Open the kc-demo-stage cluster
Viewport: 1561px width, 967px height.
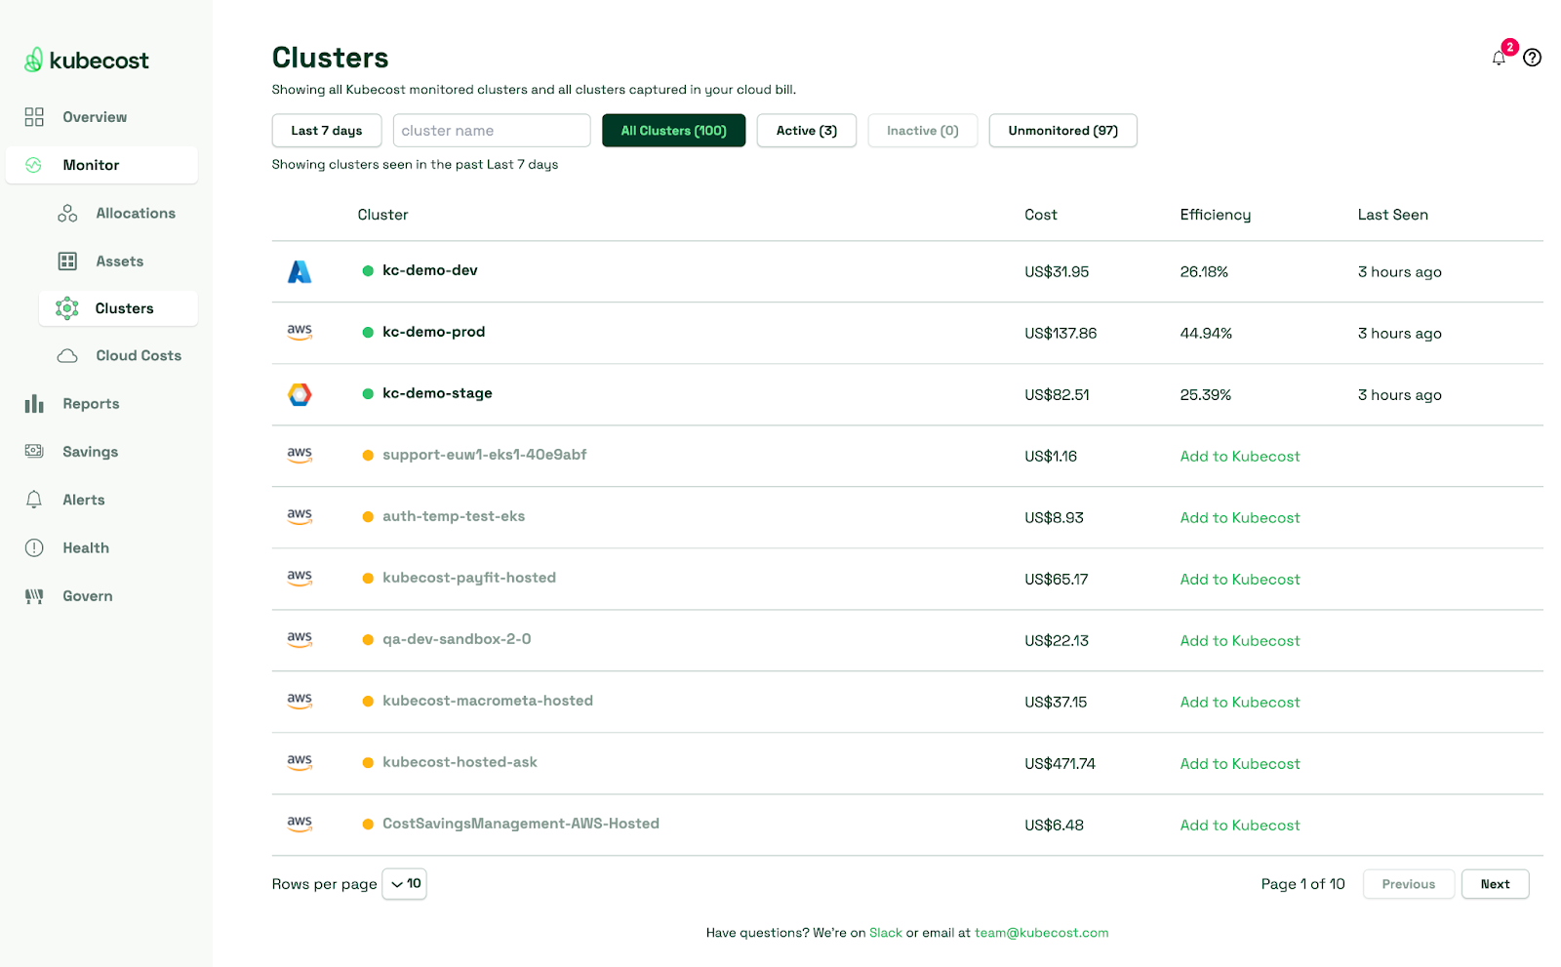pyautogui.click(x=437, y=393)
